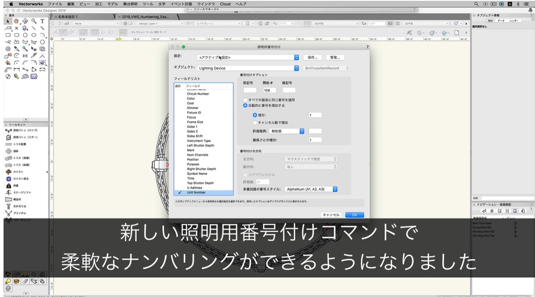Select the Rounded Rectangle tool
Viewport: 535px width, 297px height.
click(x=16, y=35)
